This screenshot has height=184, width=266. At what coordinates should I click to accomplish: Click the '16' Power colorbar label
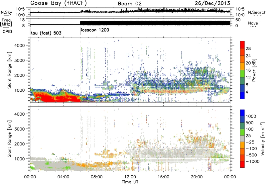tap(248, 70)
